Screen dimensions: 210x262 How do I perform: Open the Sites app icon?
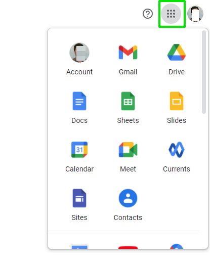click(x=79, y=198)
